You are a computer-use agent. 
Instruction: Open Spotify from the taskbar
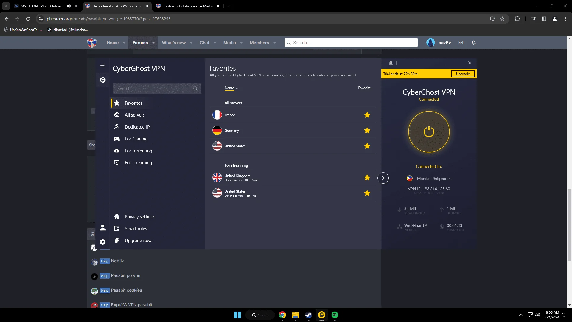pyautogui.click(x=335, y=315)
